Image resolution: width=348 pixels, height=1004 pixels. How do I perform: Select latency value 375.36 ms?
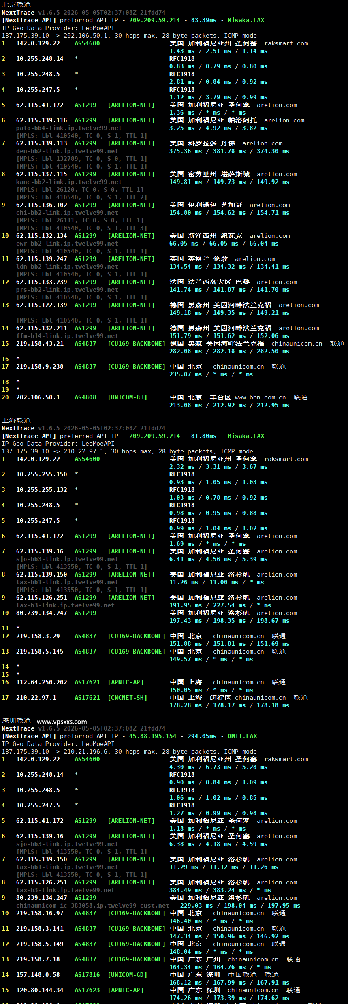pos(186,151)
